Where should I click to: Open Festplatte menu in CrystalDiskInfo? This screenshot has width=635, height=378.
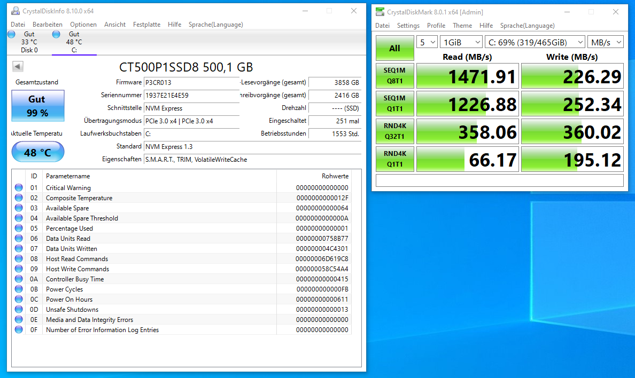[x=146, y=24]
